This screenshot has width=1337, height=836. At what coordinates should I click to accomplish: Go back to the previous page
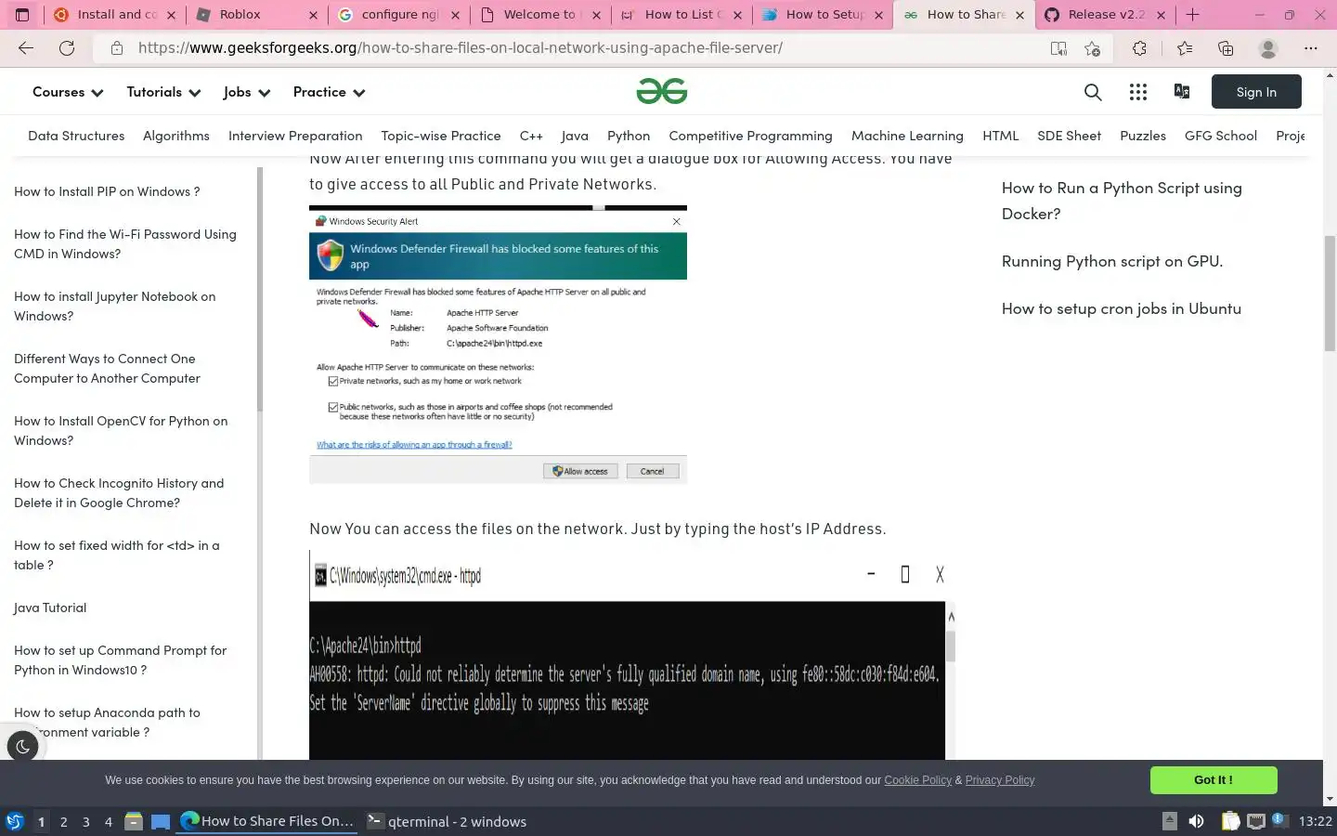click(26, 48)
